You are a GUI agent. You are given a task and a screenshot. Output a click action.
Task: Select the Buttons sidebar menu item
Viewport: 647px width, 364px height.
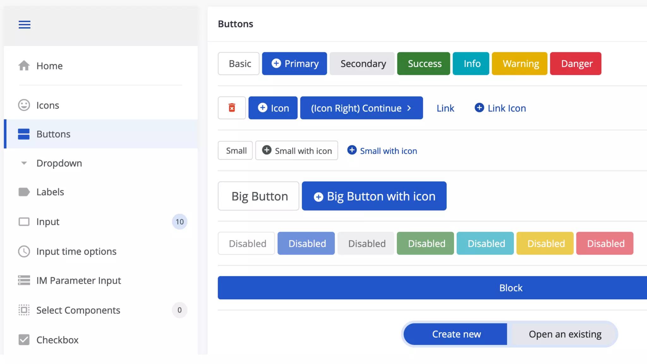tap(53, 134)
